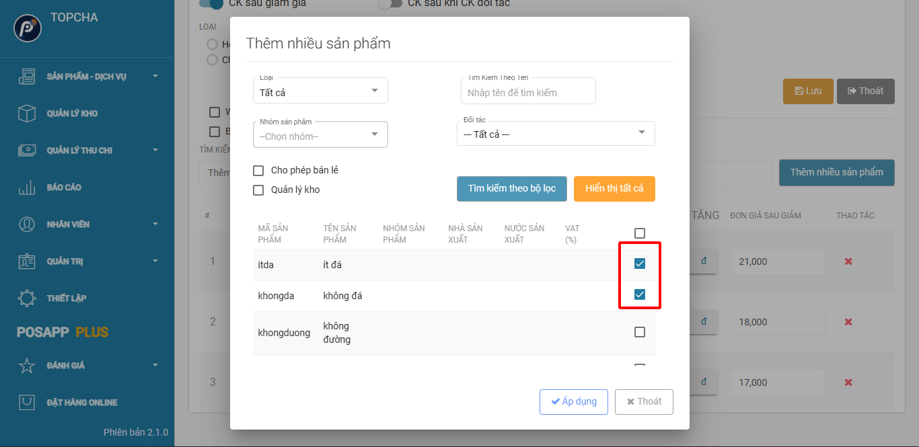Enable the Cho phép bán lẻ checkbox
This screenshot has width=919, height=447.
point(258,171)
